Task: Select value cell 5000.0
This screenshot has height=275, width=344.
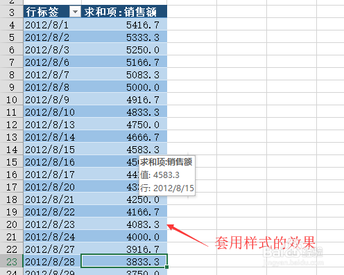Action: click(x=124, y=87)
